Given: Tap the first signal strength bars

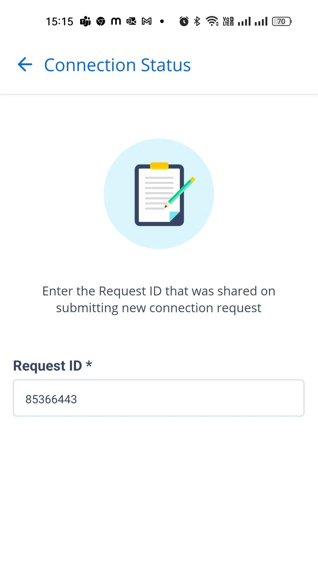Looking at the screenshot, I should coord(244,21).
